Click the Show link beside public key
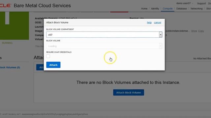This screenshot has height=118, width=211. (194, 31)
